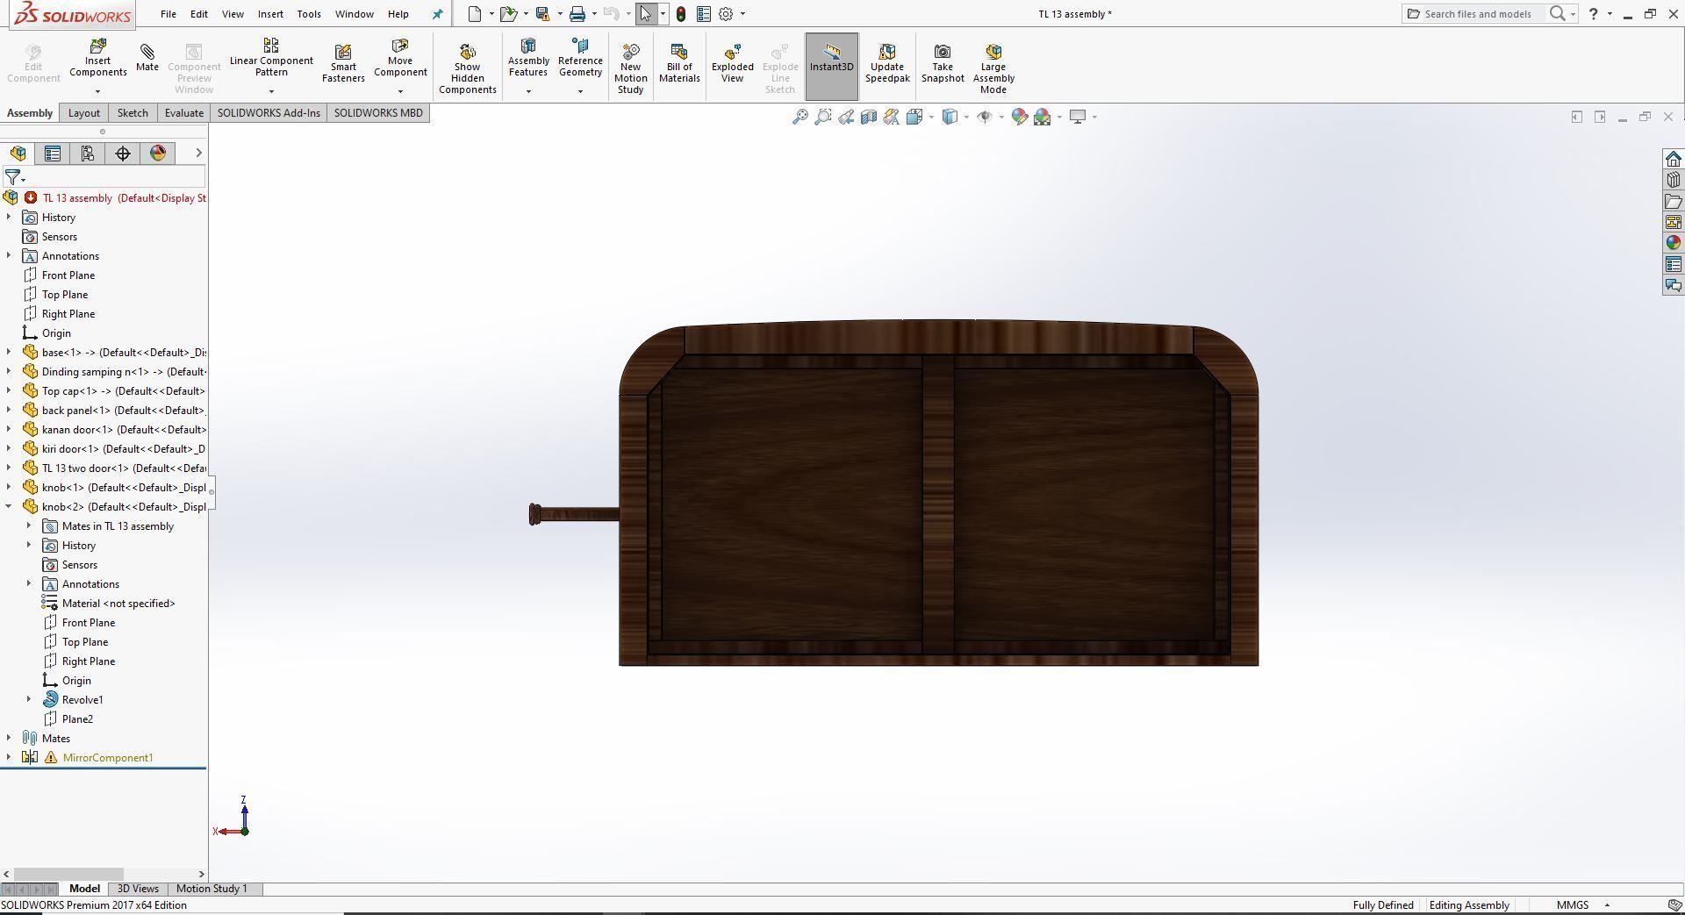1685x915 pixels.
Task: Switch to the Evaluate tab
Action: point(184,113)
